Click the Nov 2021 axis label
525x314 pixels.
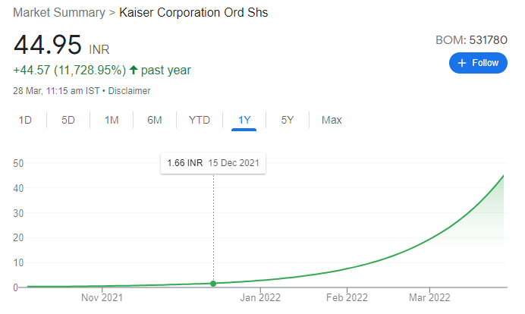tap(102, 298)
